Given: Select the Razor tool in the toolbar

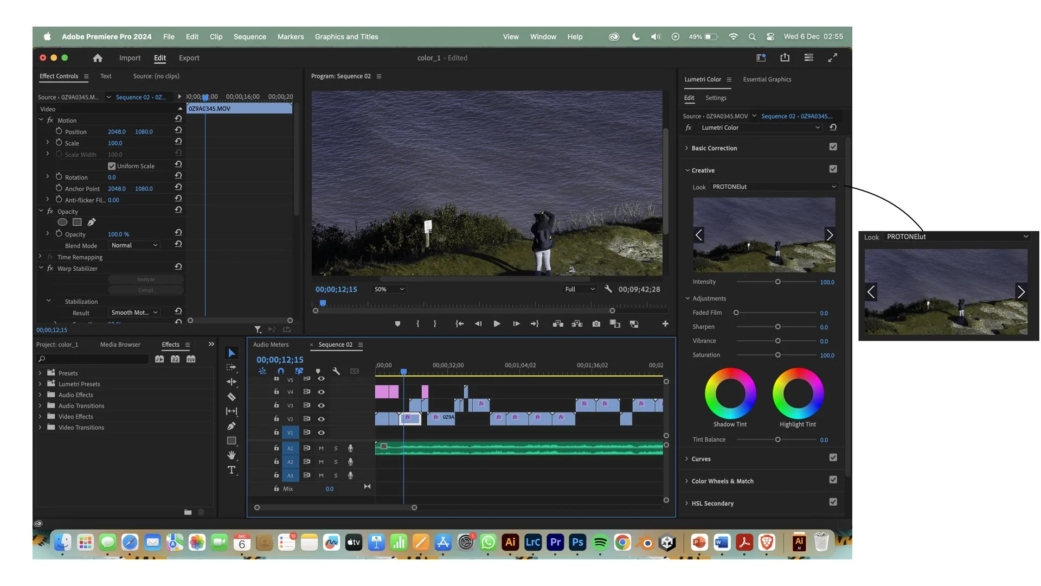Looking at the screenshot, I should click(x=232, y=397).
